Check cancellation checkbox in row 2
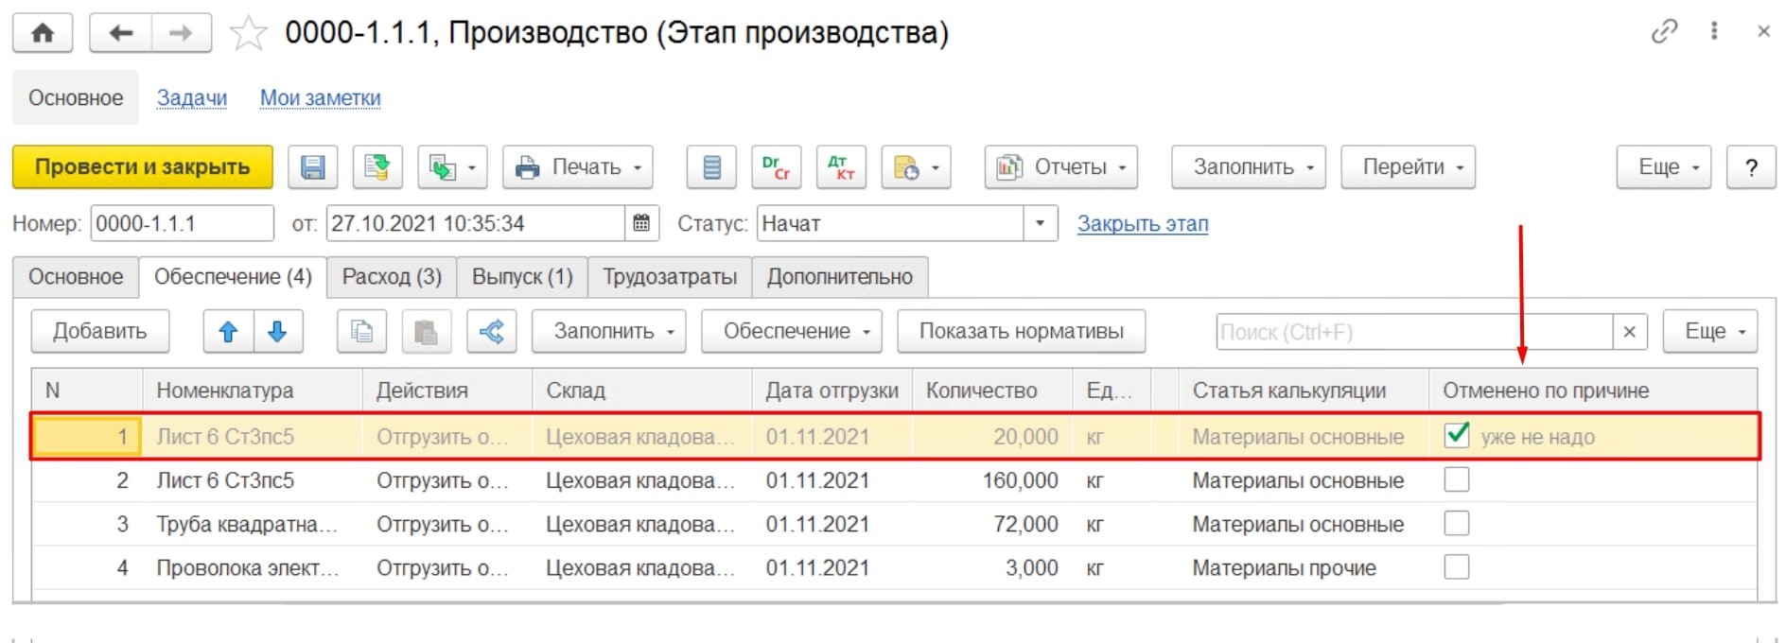Viewport: 1786px width, 643px height. coord(1457,479)
